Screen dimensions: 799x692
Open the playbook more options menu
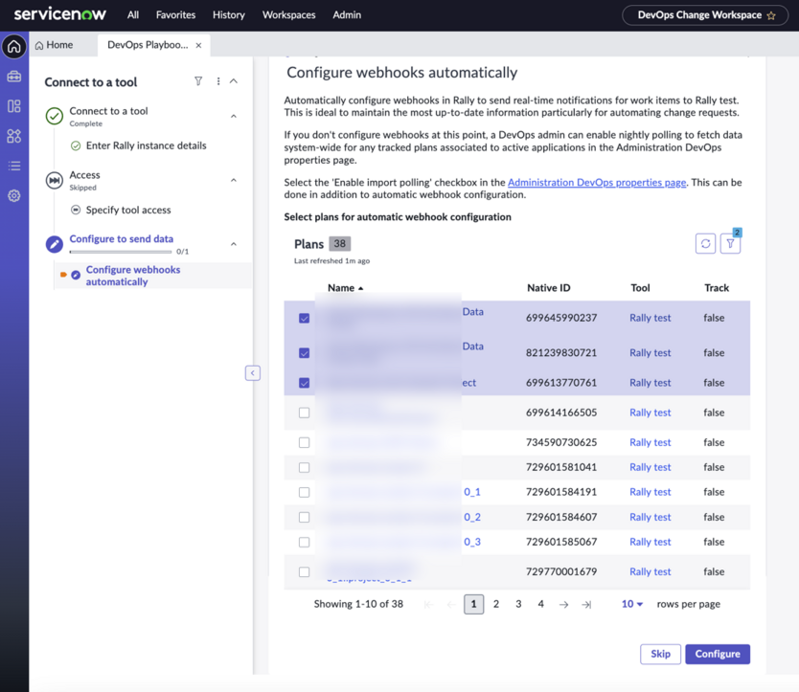pos(218,81)
